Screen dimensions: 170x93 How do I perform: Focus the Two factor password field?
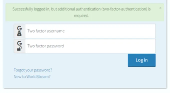[90, 46]
